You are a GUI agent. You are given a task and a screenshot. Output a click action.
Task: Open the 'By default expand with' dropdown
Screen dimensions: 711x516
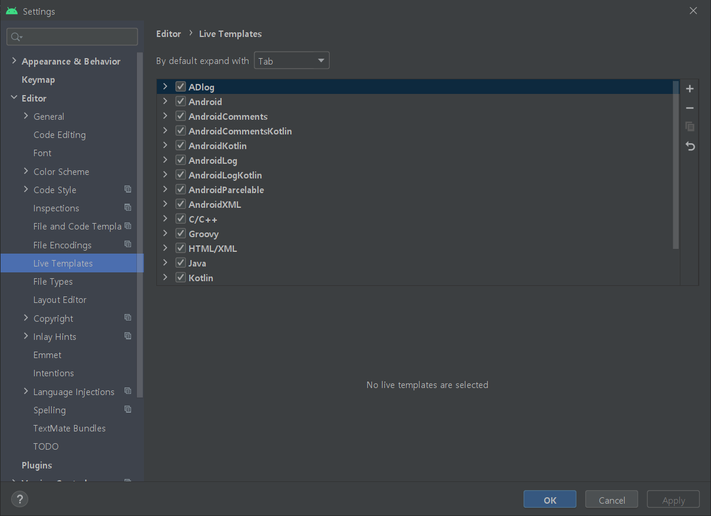tap(291, 60)
